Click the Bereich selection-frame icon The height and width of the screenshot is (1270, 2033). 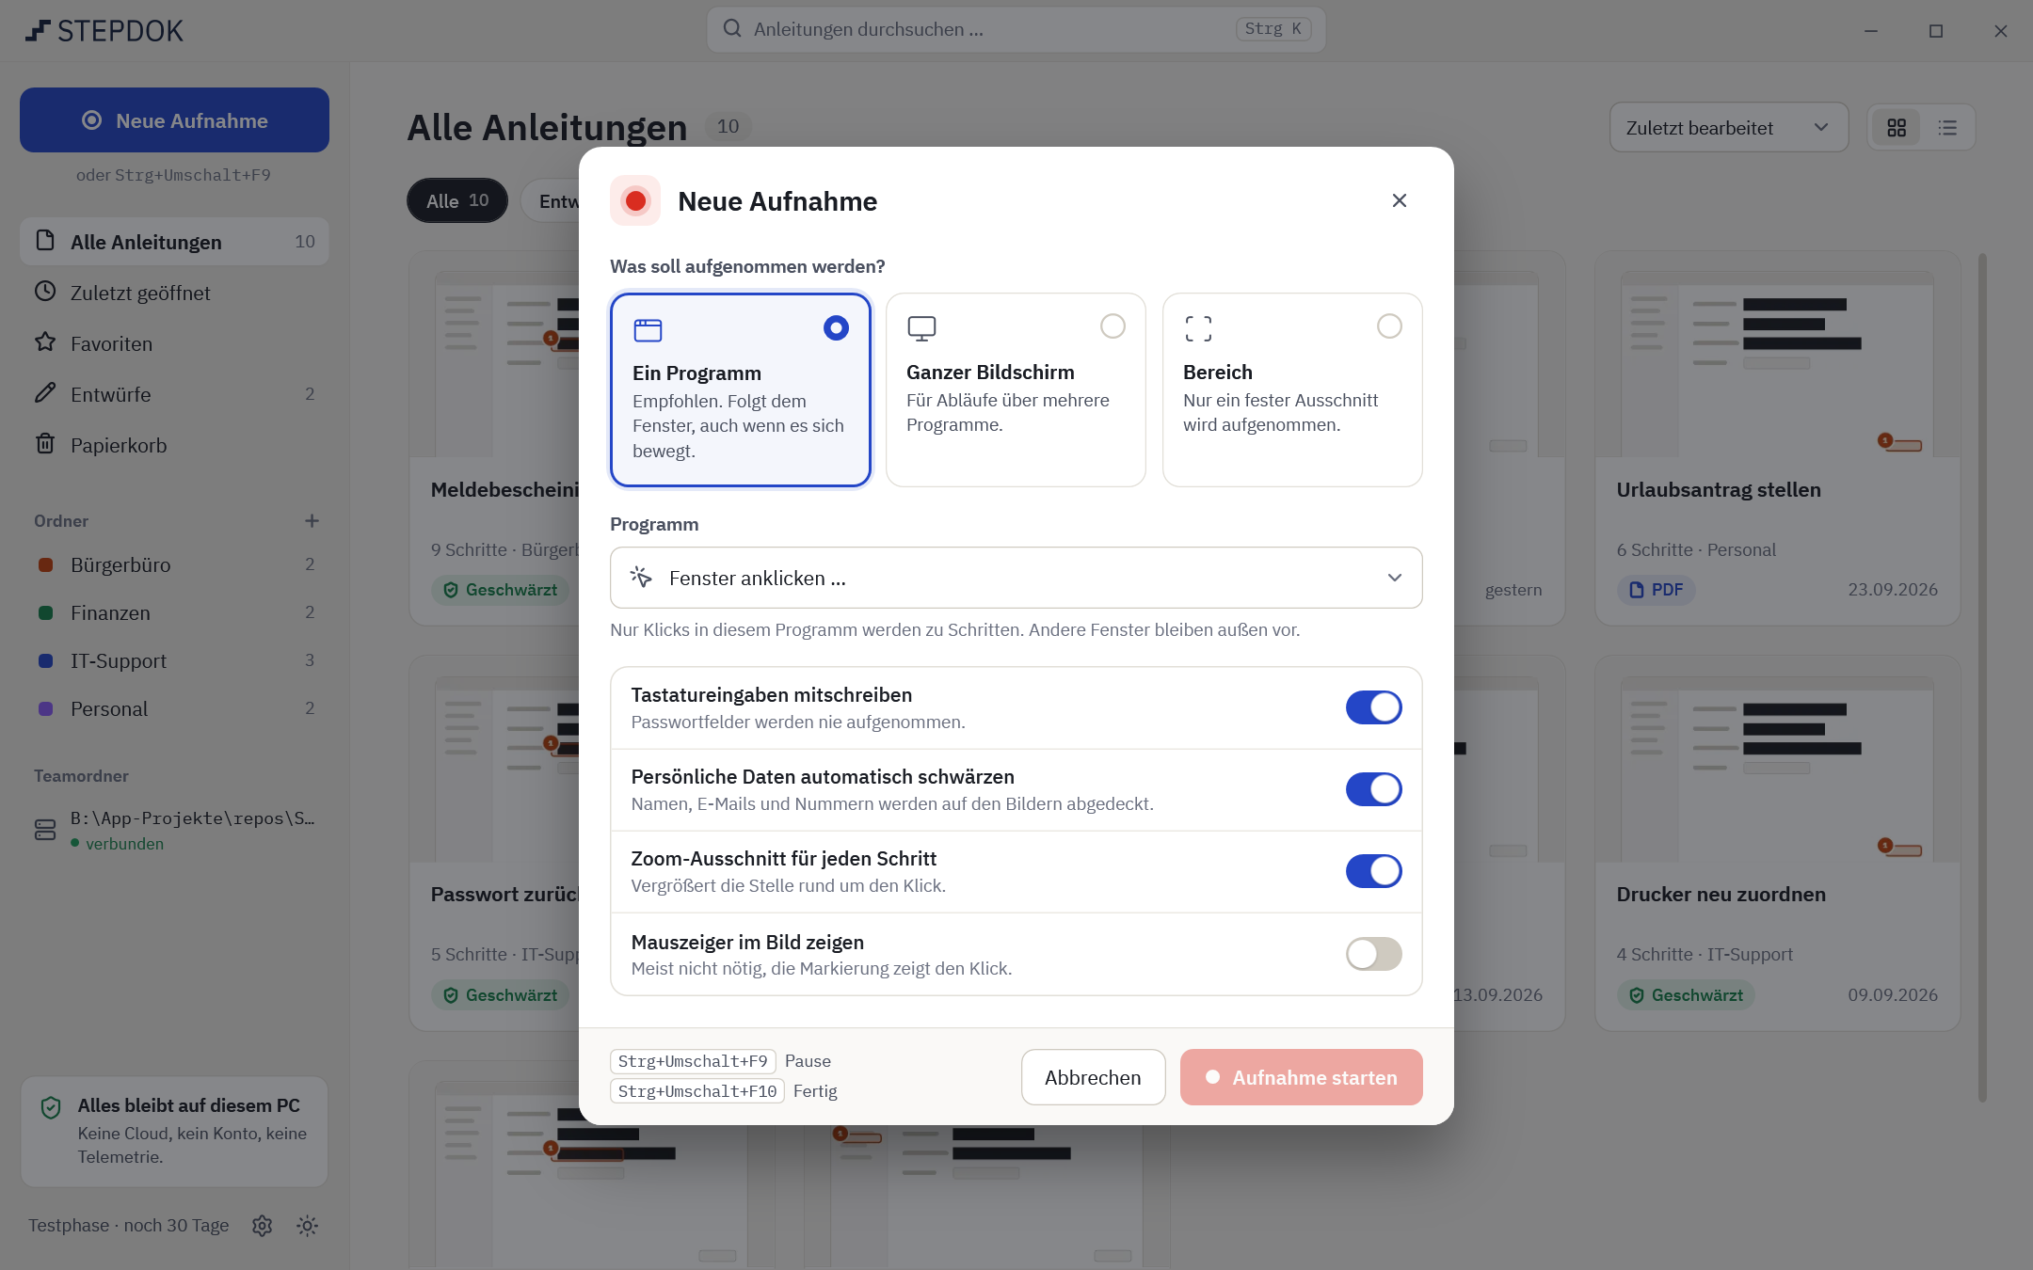[x=1198, y=328]
